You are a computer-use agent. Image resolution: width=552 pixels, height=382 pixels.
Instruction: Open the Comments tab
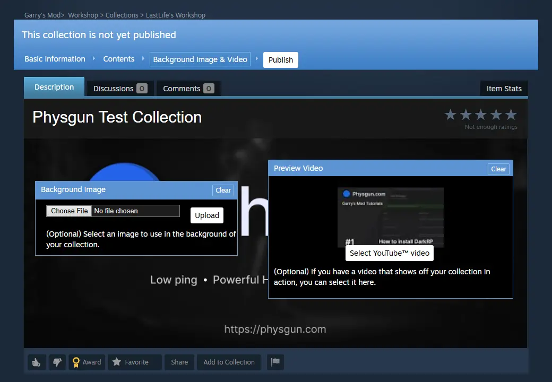(188, 89)
